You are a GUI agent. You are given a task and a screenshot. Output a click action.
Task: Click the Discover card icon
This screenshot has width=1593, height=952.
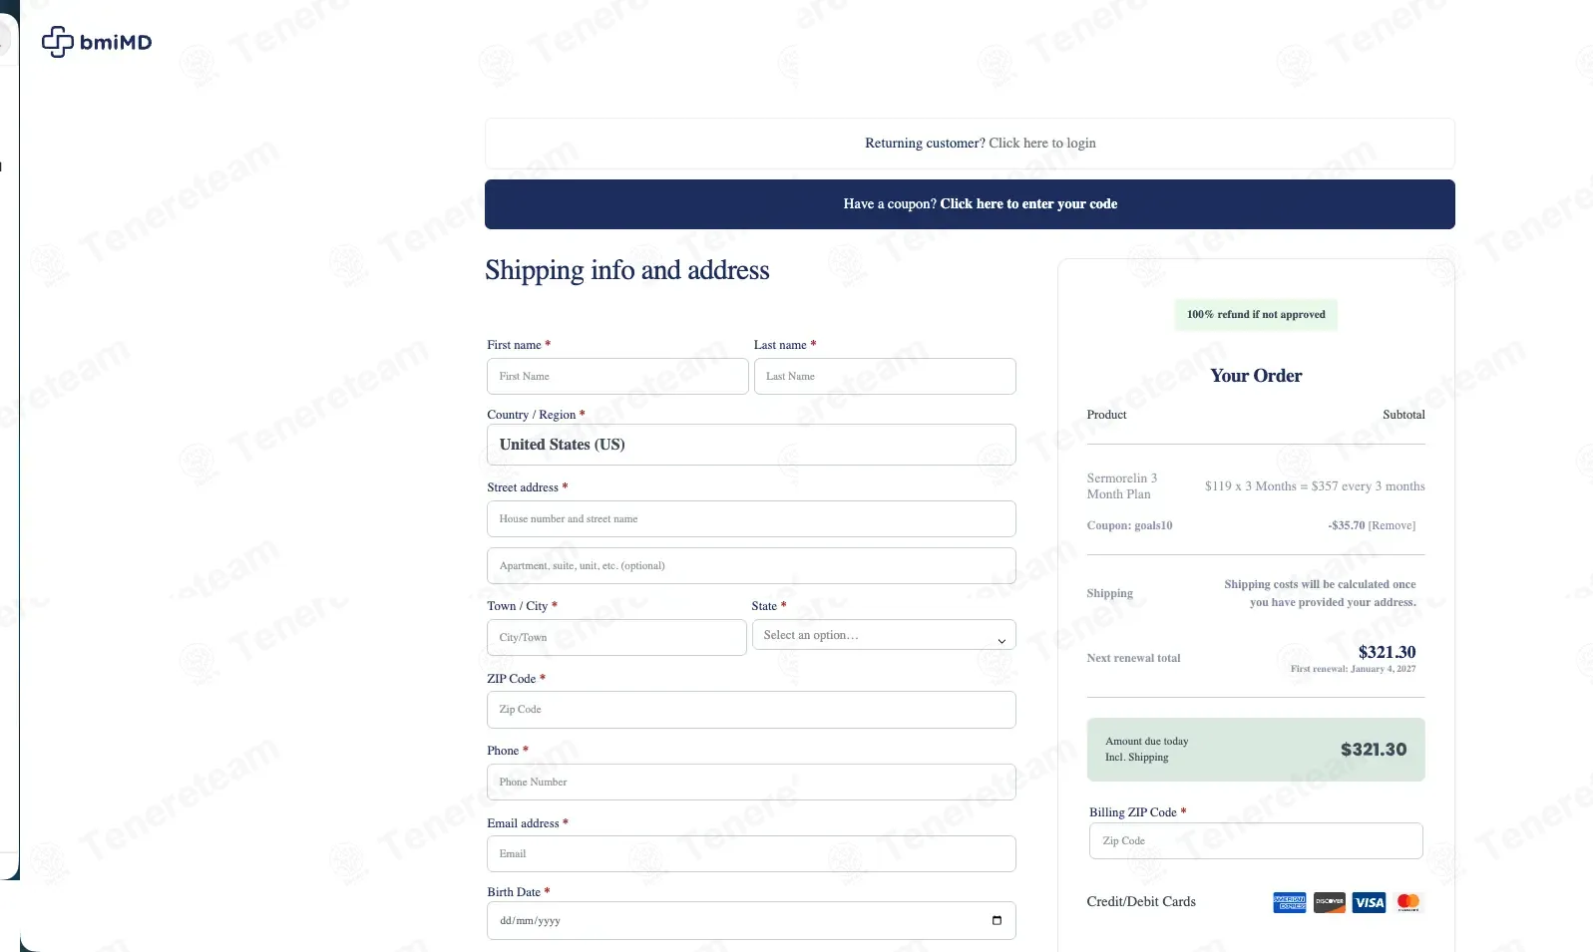1330,902
